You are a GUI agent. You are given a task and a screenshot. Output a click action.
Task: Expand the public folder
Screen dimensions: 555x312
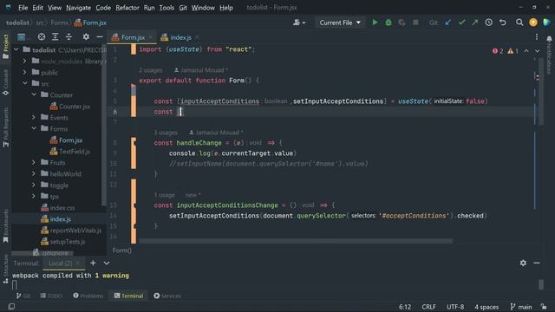(x=25, y=73)
